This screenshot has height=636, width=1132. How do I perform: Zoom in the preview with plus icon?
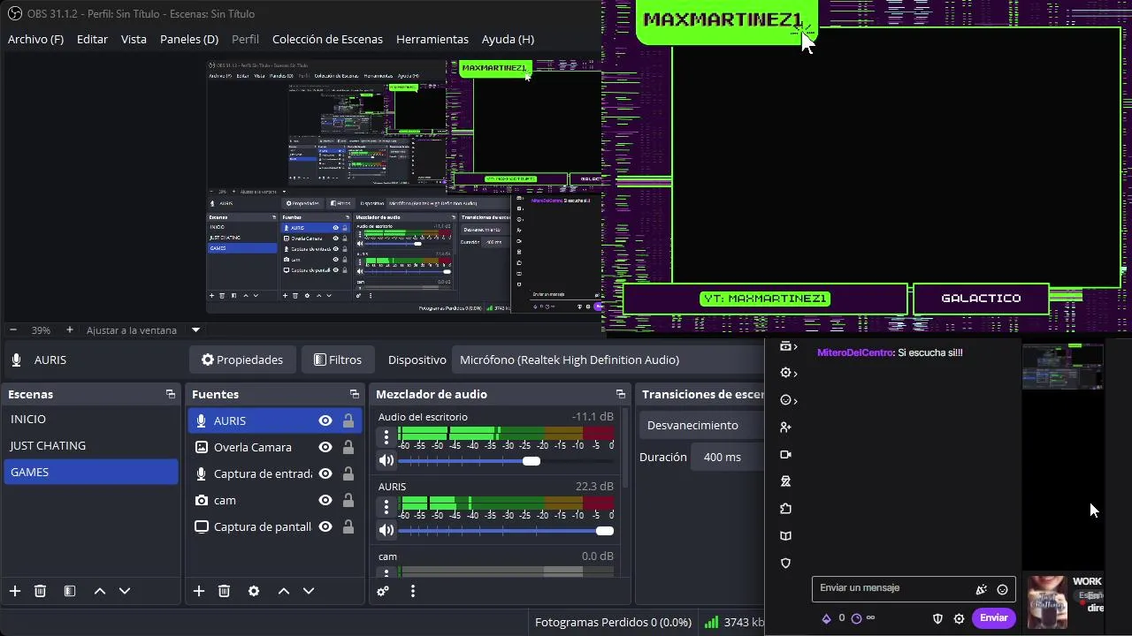coord(70,329)
